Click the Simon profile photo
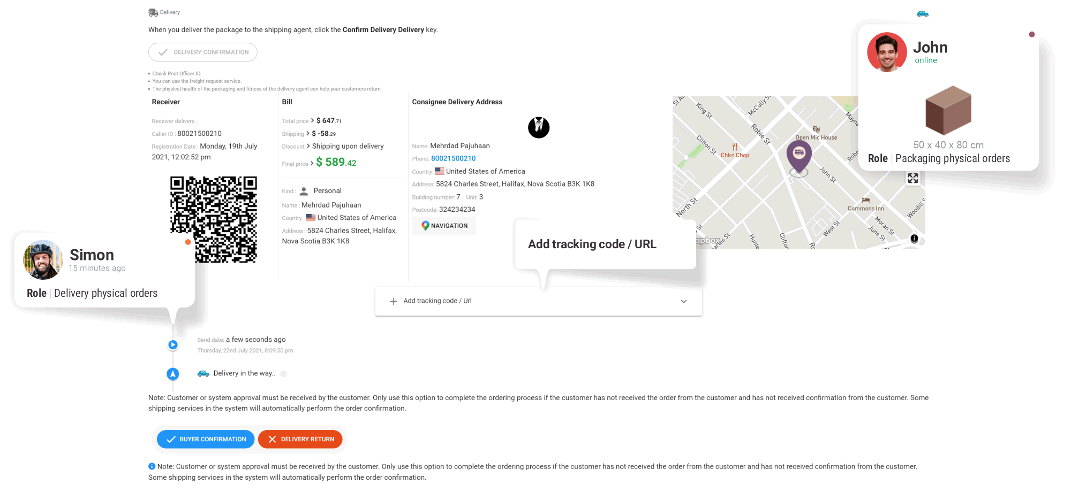The height and width of the screenshot is (491, 1071). point(42,260)
